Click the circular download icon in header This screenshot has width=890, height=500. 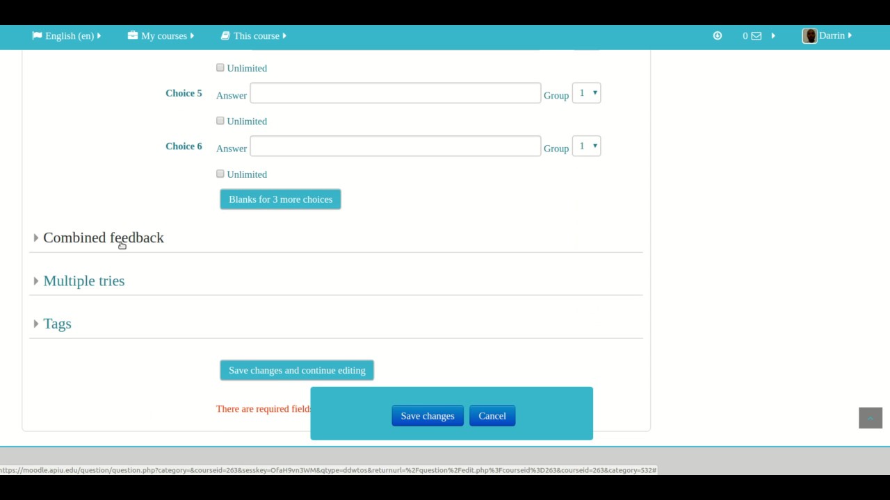[718, 35]
